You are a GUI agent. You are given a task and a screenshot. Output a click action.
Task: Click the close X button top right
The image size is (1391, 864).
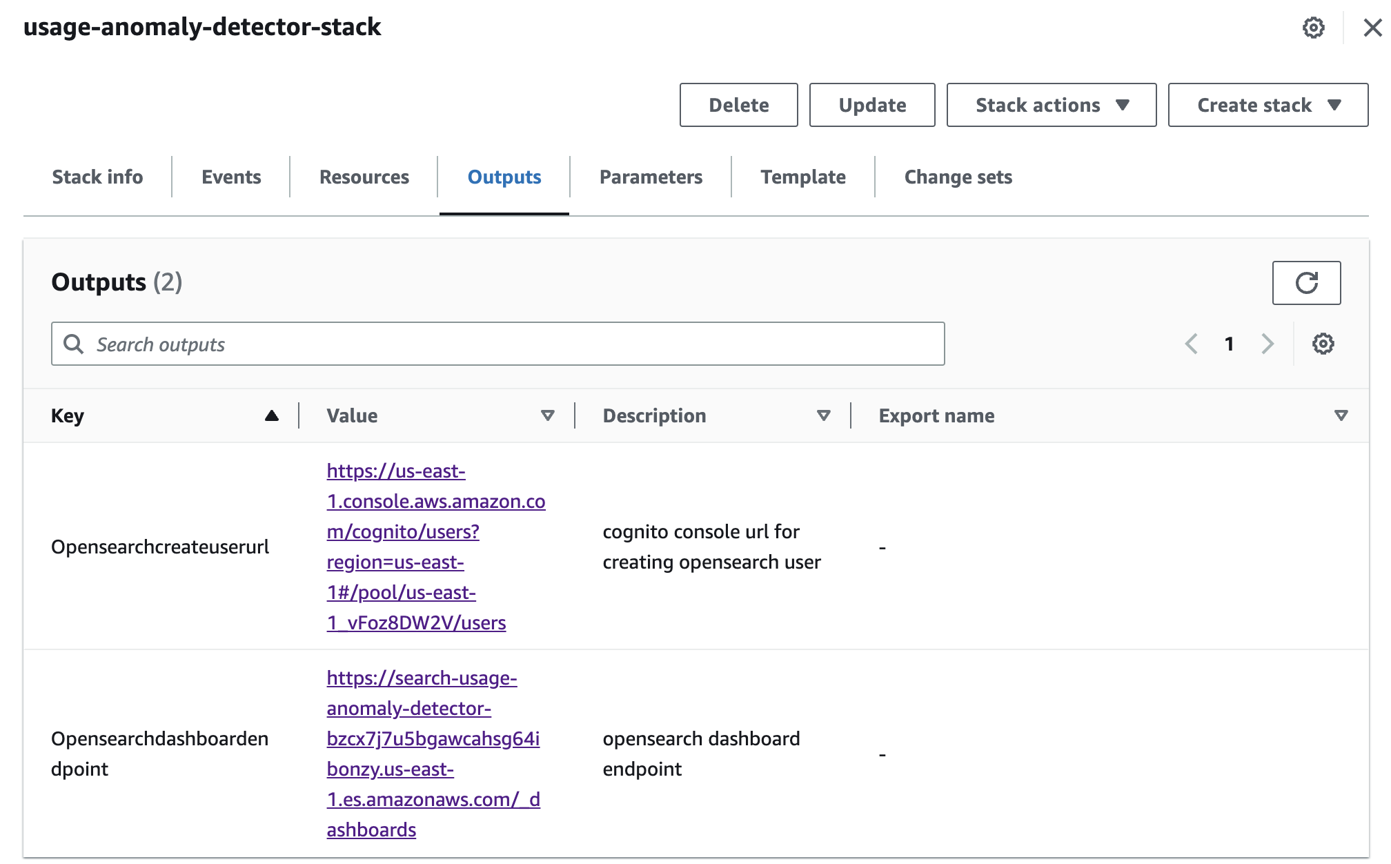(1372, 27)
